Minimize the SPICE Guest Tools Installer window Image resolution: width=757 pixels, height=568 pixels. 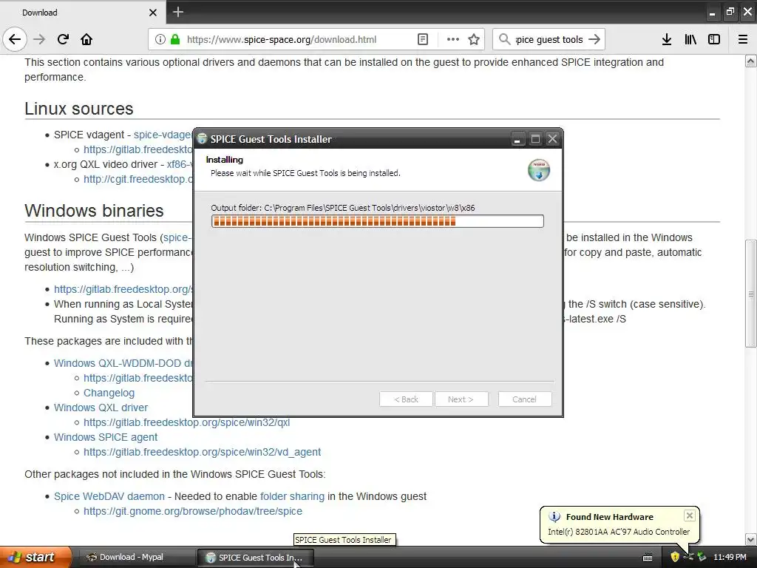(x=517, y=140)
